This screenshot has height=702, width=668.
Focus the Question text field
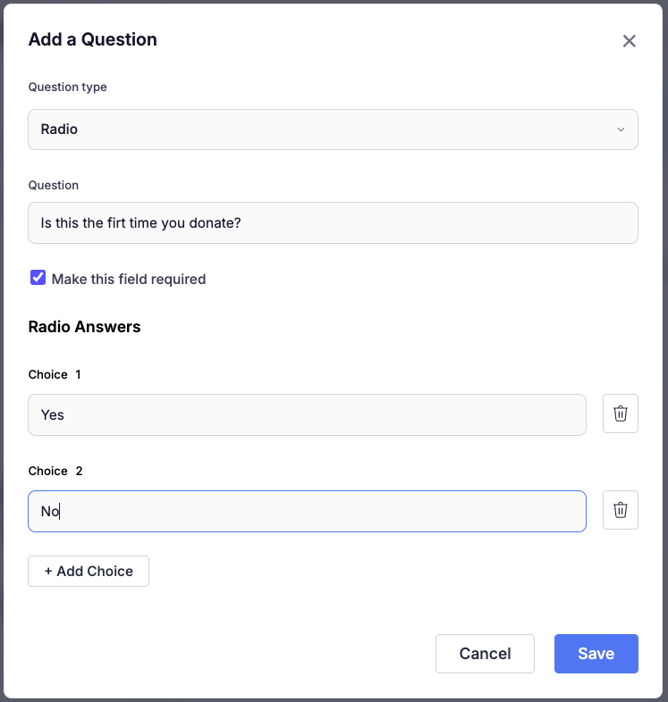point(333,223)
